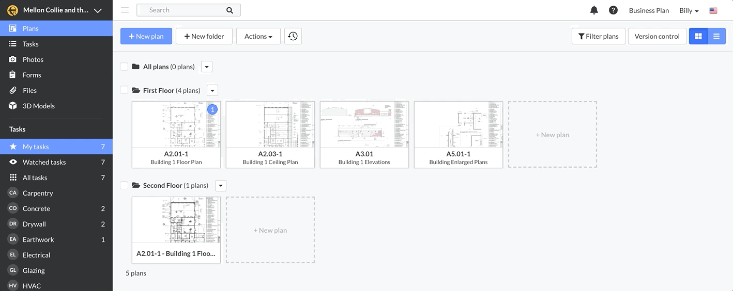Image resolution: width=733 pixels, height=291 pixels.
Task: Open the version history clock icon
Action: click(x=293, y=36)
